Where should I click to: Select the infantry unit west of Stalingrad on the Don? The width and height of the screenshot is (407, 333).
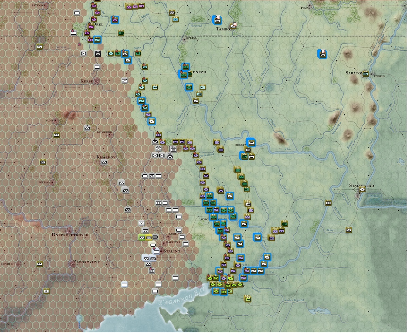(328, 203)
